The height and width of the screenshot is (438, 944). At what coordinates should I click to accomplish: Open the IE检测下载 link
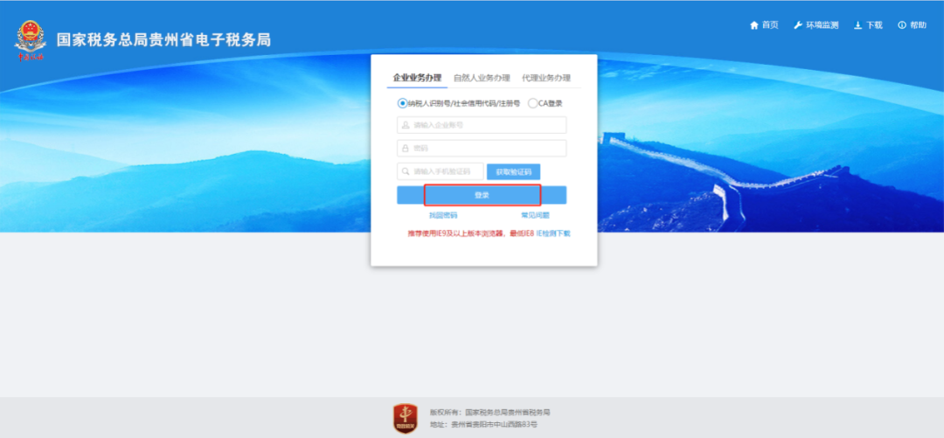(x=553, y=233)
